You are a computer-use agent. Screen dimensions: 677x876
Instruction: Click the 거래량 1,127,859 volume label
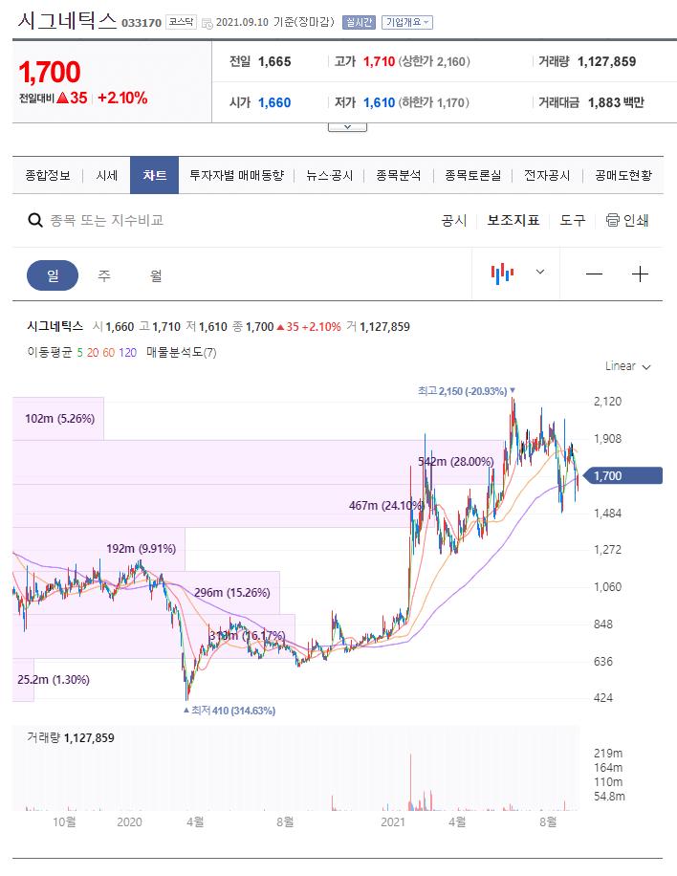coord(71,738)
